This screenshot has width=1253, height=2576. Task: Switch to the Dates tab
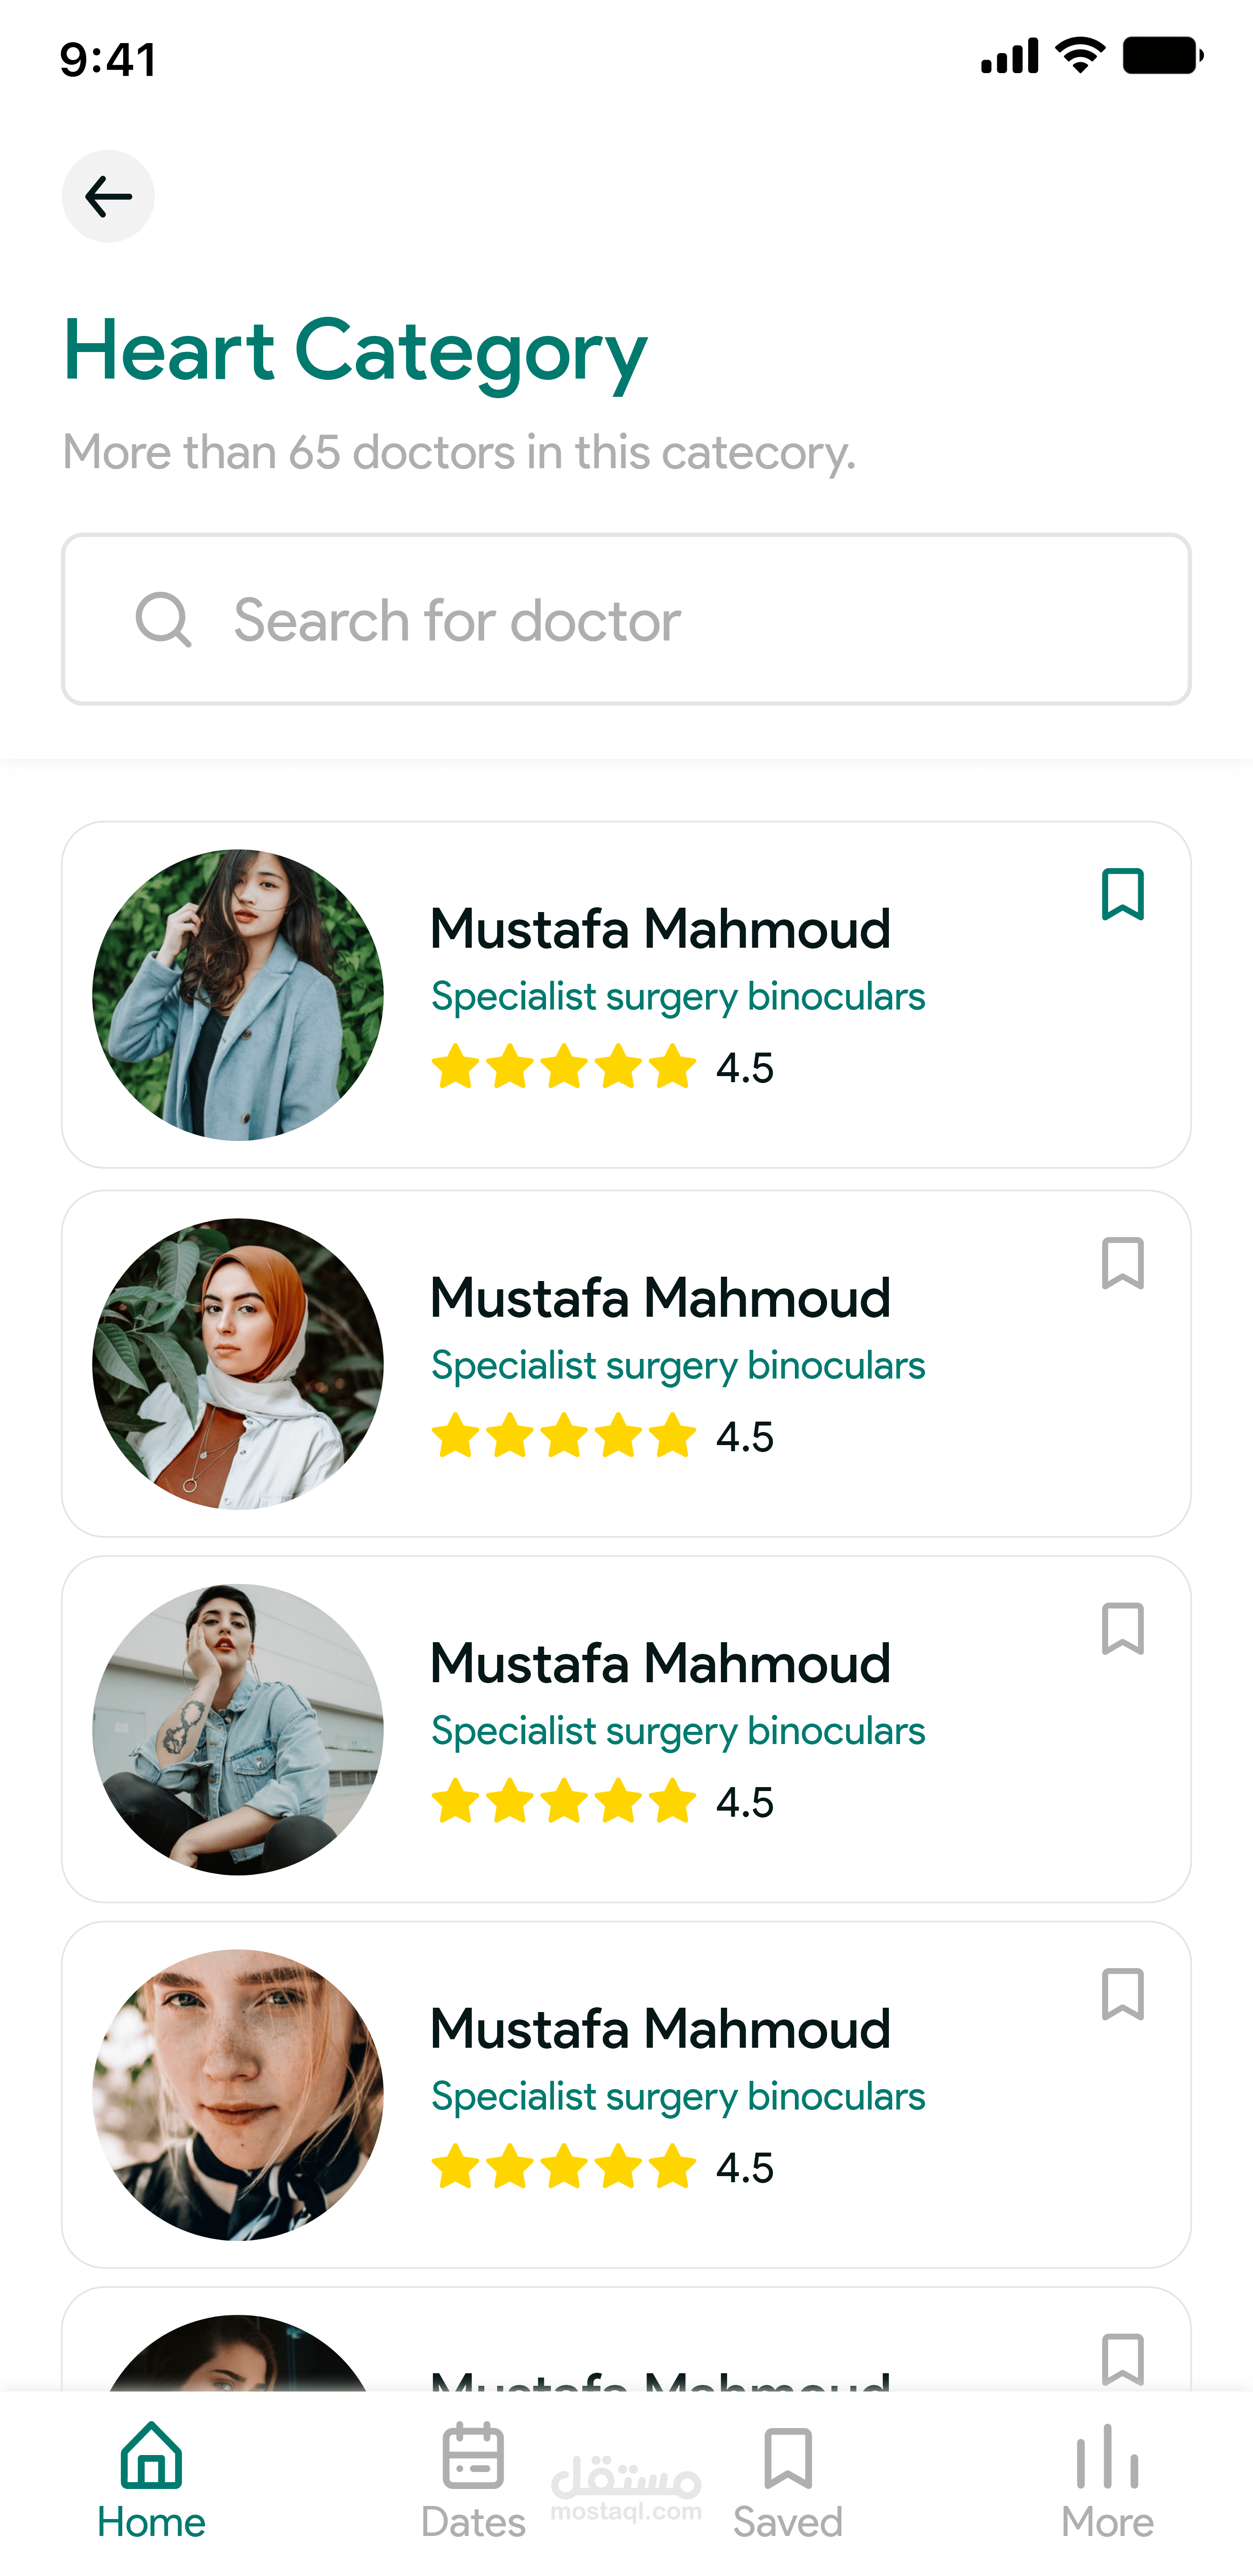[x=473, y=2480]
